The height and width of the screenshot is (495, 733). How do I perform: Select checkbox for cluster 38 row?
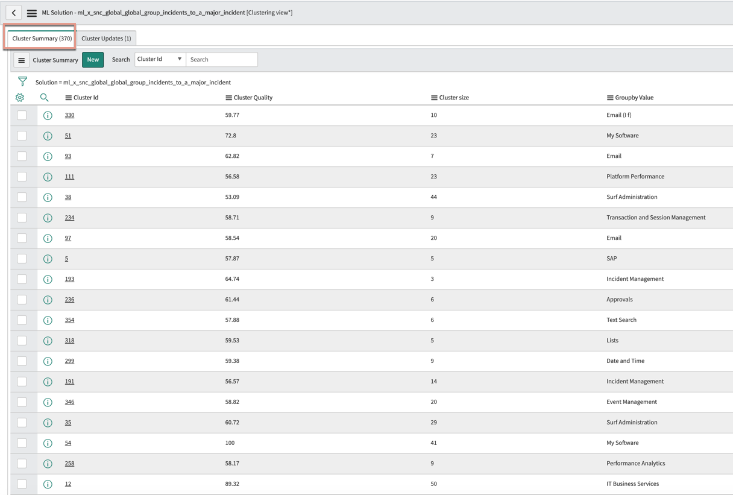coord(22,197)
